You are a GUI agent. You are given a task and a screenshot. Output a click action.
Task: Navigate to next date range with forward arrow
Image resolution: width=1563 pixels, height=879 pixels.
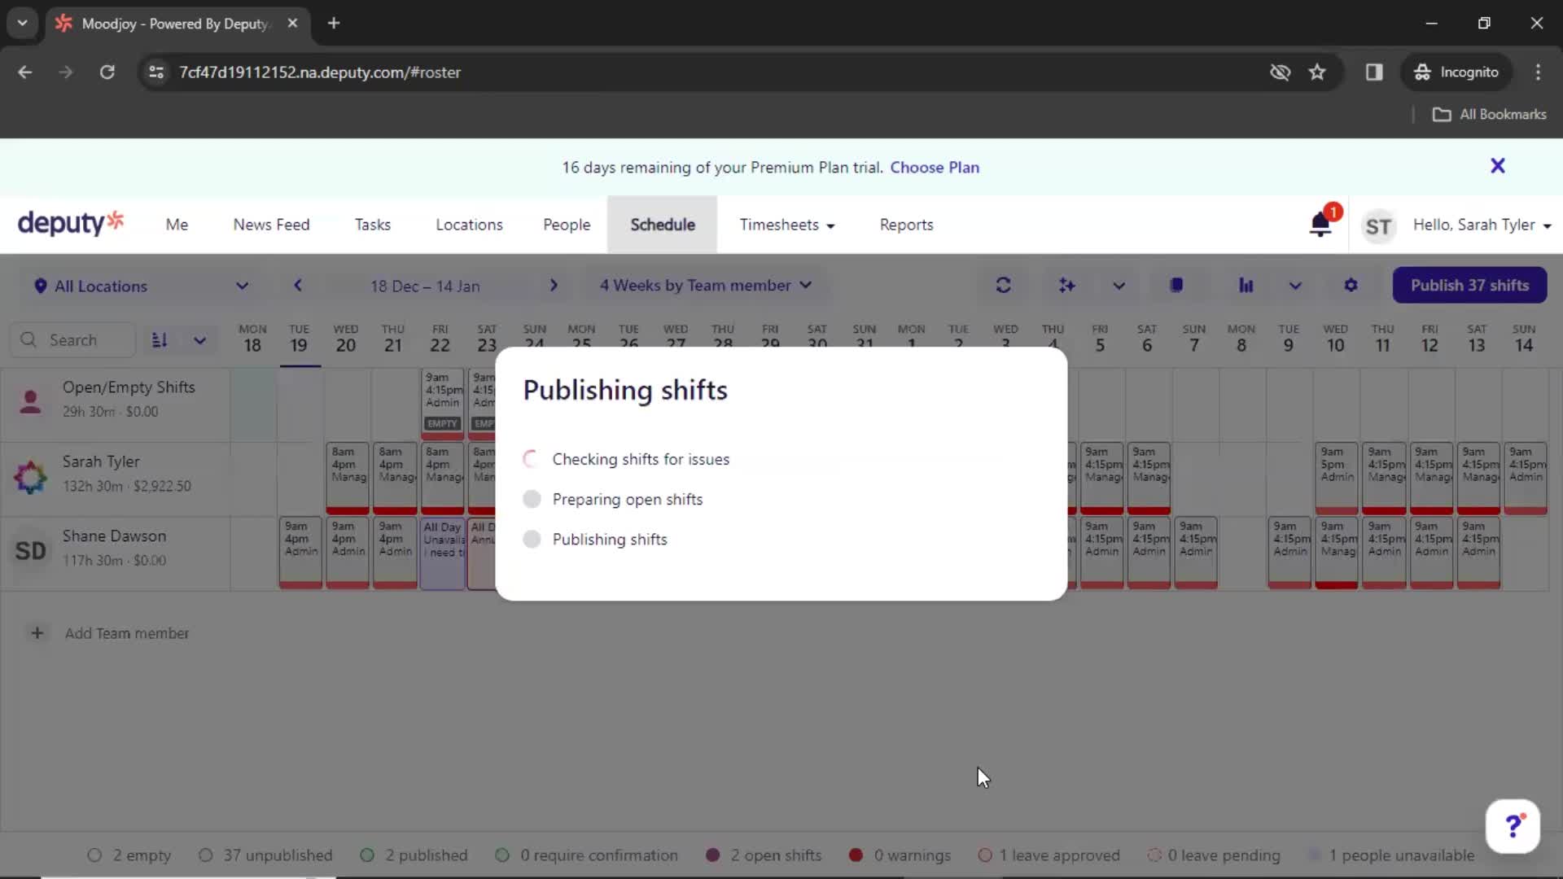click(554, 286)
